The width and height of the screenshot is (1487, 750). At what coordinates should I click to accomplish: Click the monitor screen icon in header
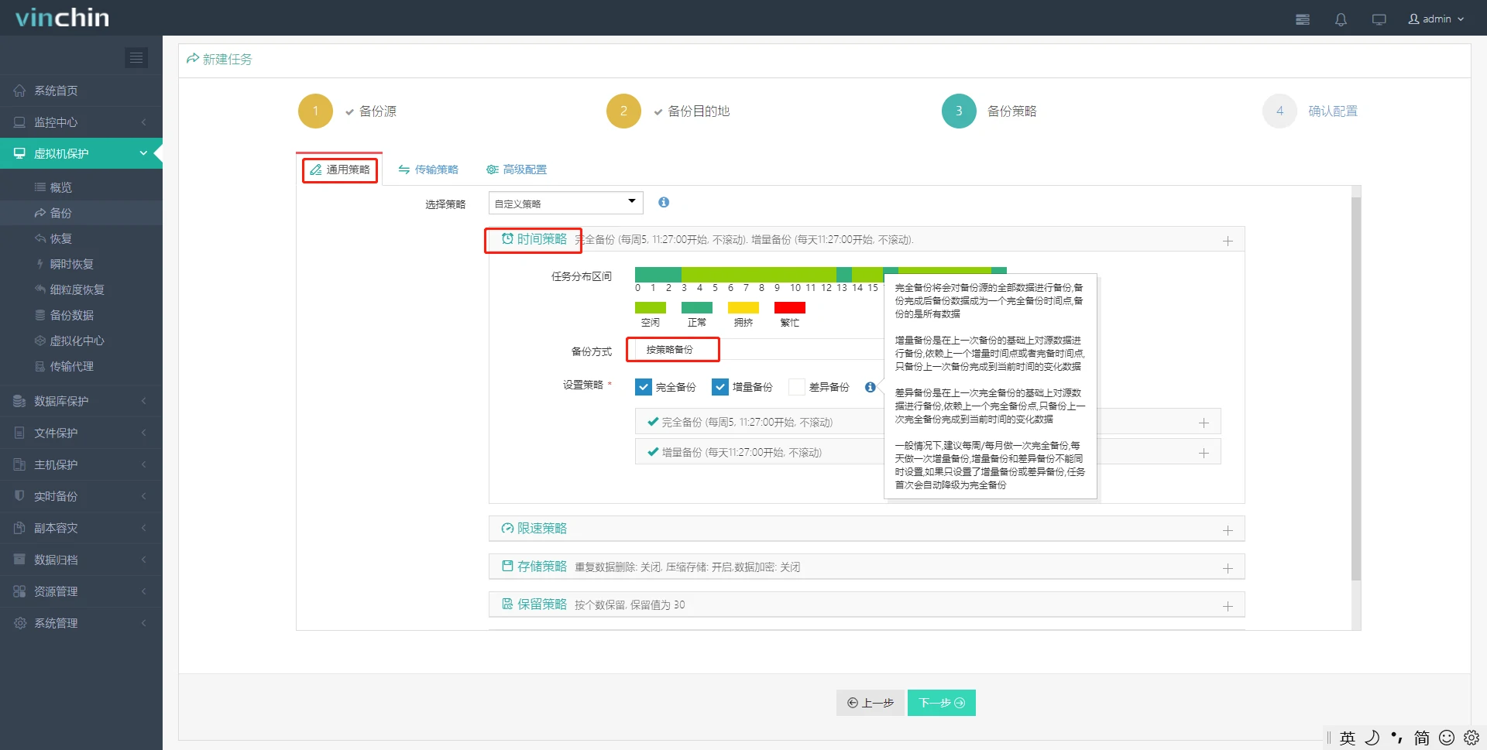point(1379,19)
